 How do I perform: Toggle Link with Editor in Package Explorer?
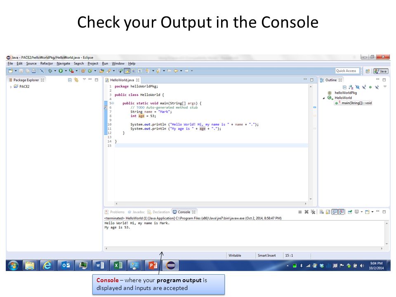(x=76, y=80)
